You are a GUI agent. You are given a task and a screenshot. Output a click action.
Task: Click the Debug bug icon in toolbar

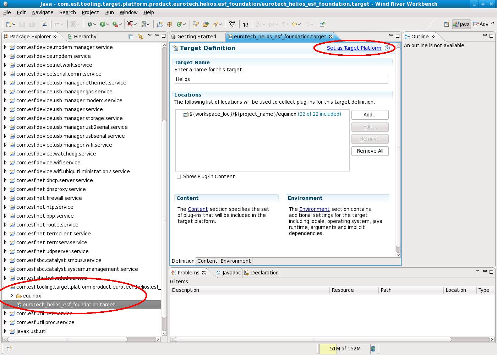click(90, 24)
